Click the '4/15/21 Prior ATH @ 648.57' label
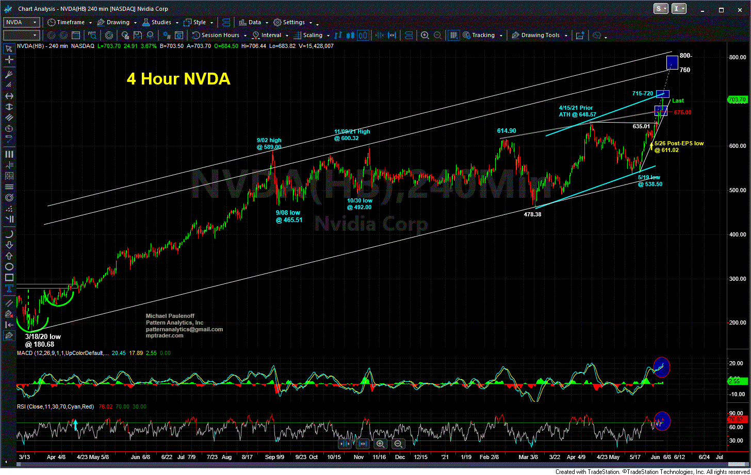751x475 pixels. (578, 111)
